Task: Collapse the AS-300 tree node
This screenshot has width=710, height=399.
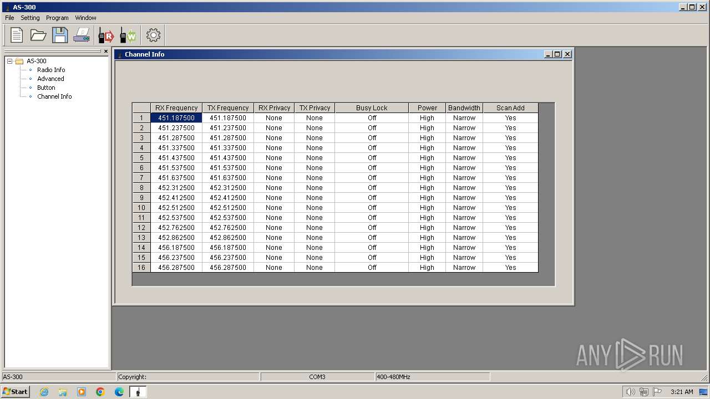Action: 10,61
